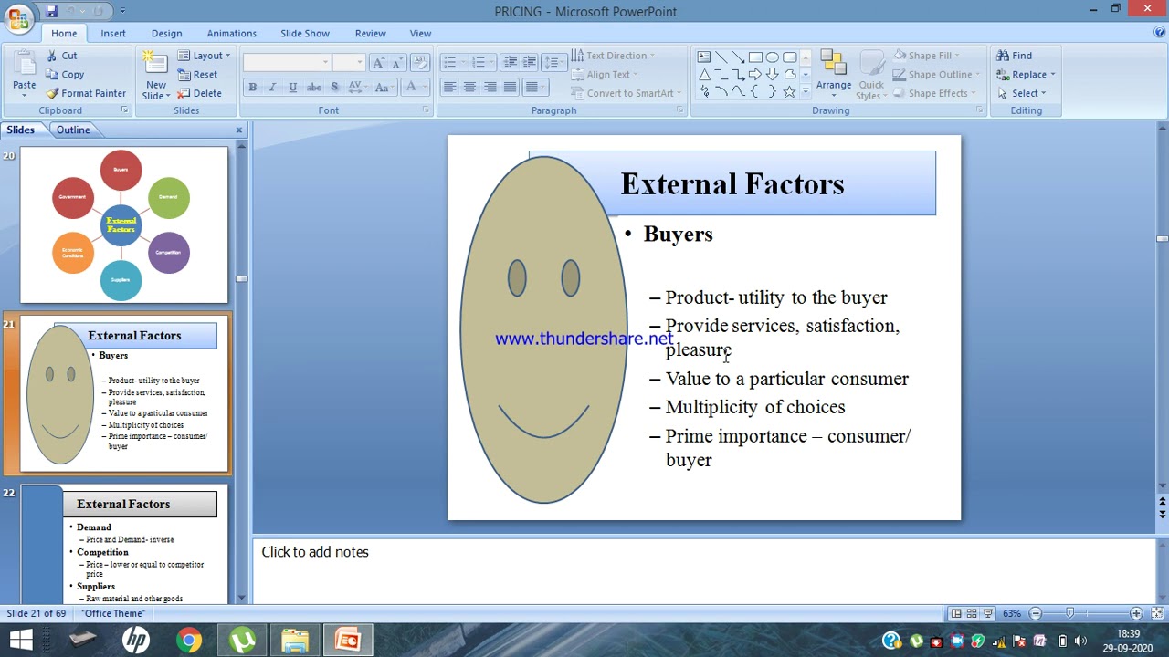Open Find dialog with binoculars
1169x657 pixels.
click(x=1014, y=56)
